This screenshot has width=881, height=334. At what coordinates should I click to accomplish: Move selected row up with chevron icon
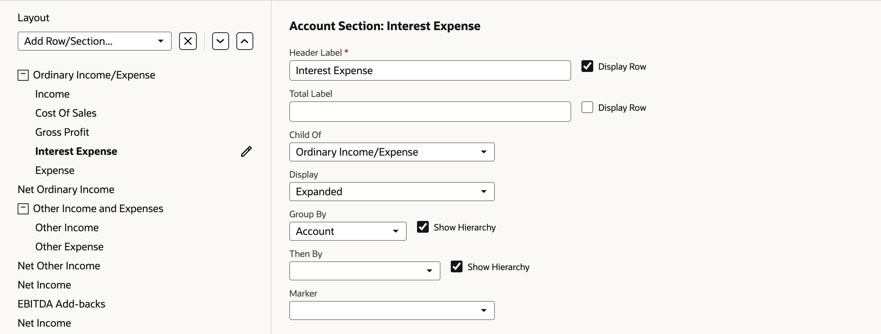coord(245,41)
